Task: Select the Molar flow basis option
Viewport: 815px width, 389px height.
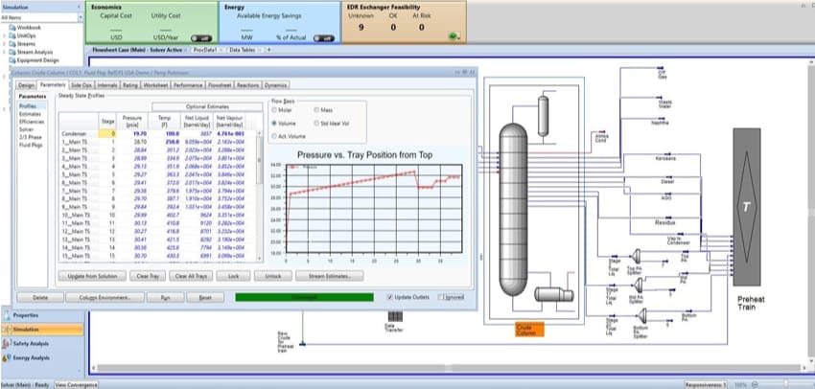Action: tap(275, 112)
